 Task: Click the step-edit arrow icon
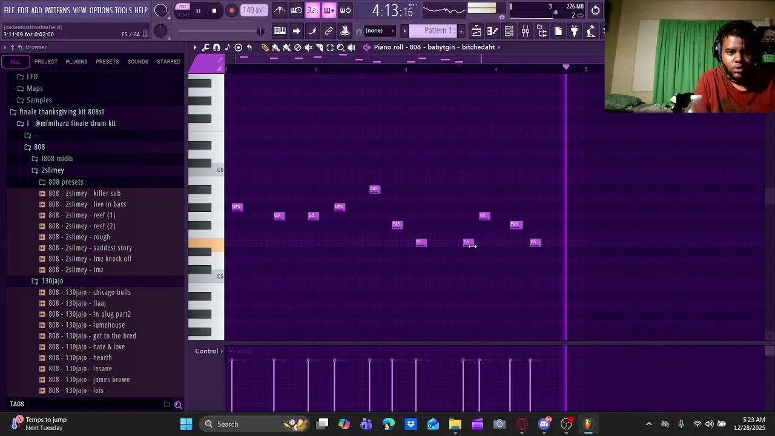[296, 31]
